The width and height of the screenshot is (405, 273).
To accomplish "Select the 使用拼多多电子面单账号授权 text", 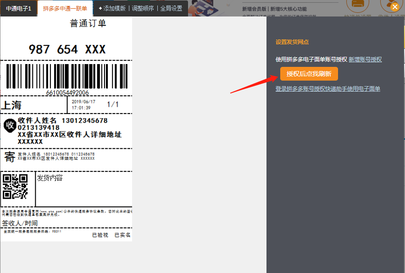I will coord(311,60).
